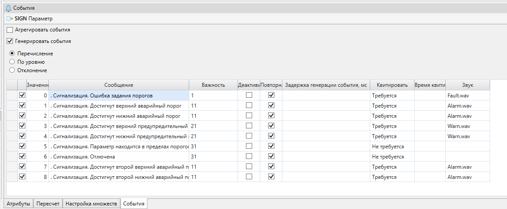
Task: Sort by the Важность column header
Action: pos(213,85)
